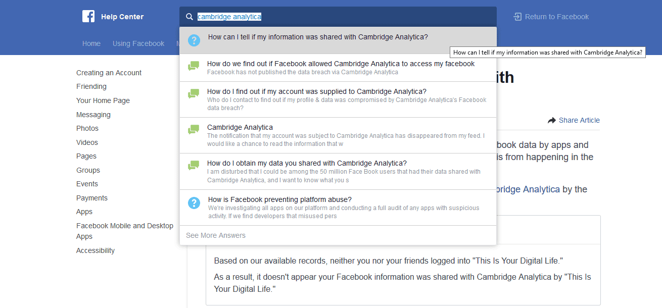Click the Return to Facebook door icon
This screenshot has height=308, width=662.
pos(516,16)
